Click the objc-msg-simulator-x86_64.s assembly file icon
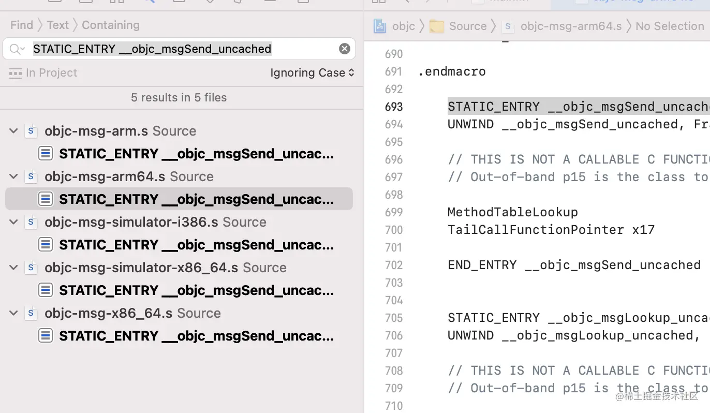 click(31, 268)
